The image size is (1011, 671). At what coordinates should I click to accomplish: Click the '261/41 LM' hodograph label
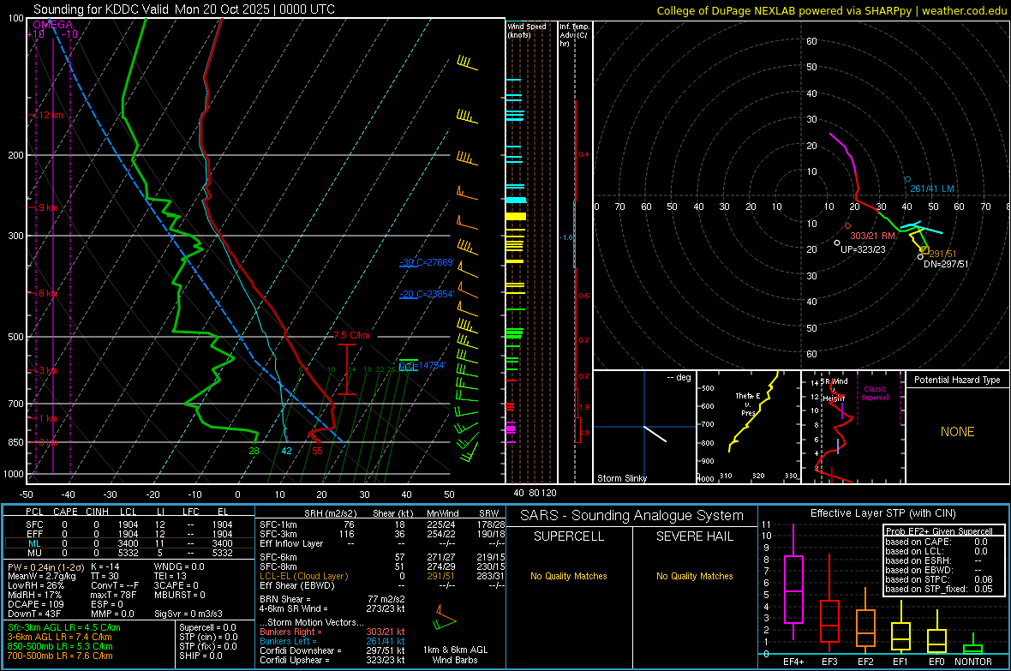931,189
